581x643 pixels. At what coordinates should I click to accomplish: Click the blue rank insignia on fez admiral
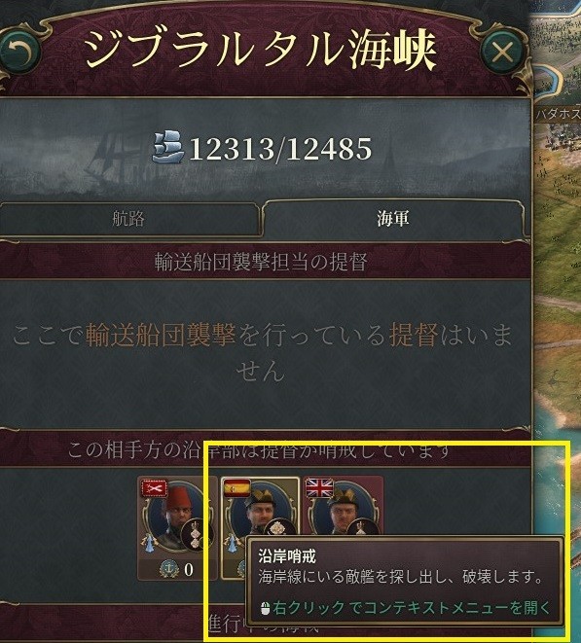149,541
